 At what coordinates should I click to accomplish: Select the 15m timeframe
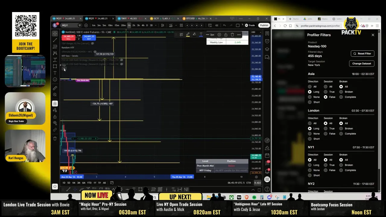click(x=117, y=25)
